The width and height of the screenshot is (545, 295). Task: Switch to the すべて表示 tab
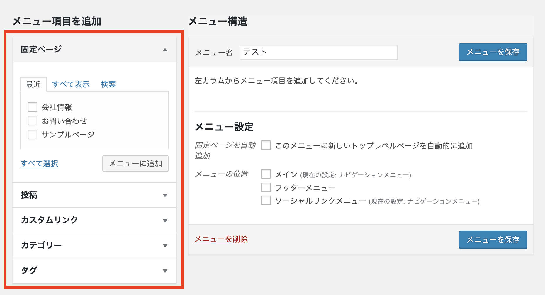[x=71, y=84]
